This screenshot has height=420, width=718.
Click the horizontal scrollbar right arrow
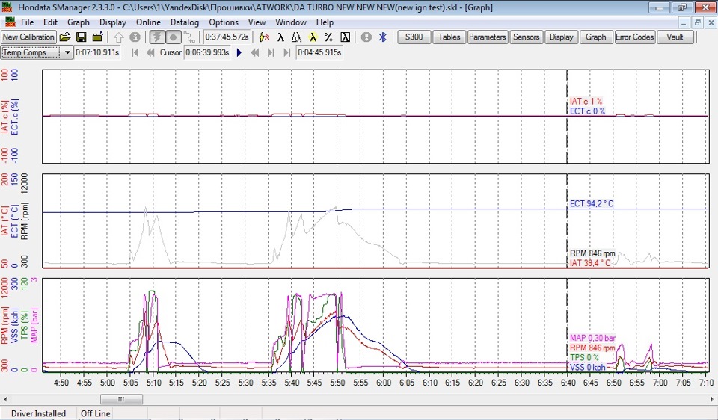click(713, 399)
